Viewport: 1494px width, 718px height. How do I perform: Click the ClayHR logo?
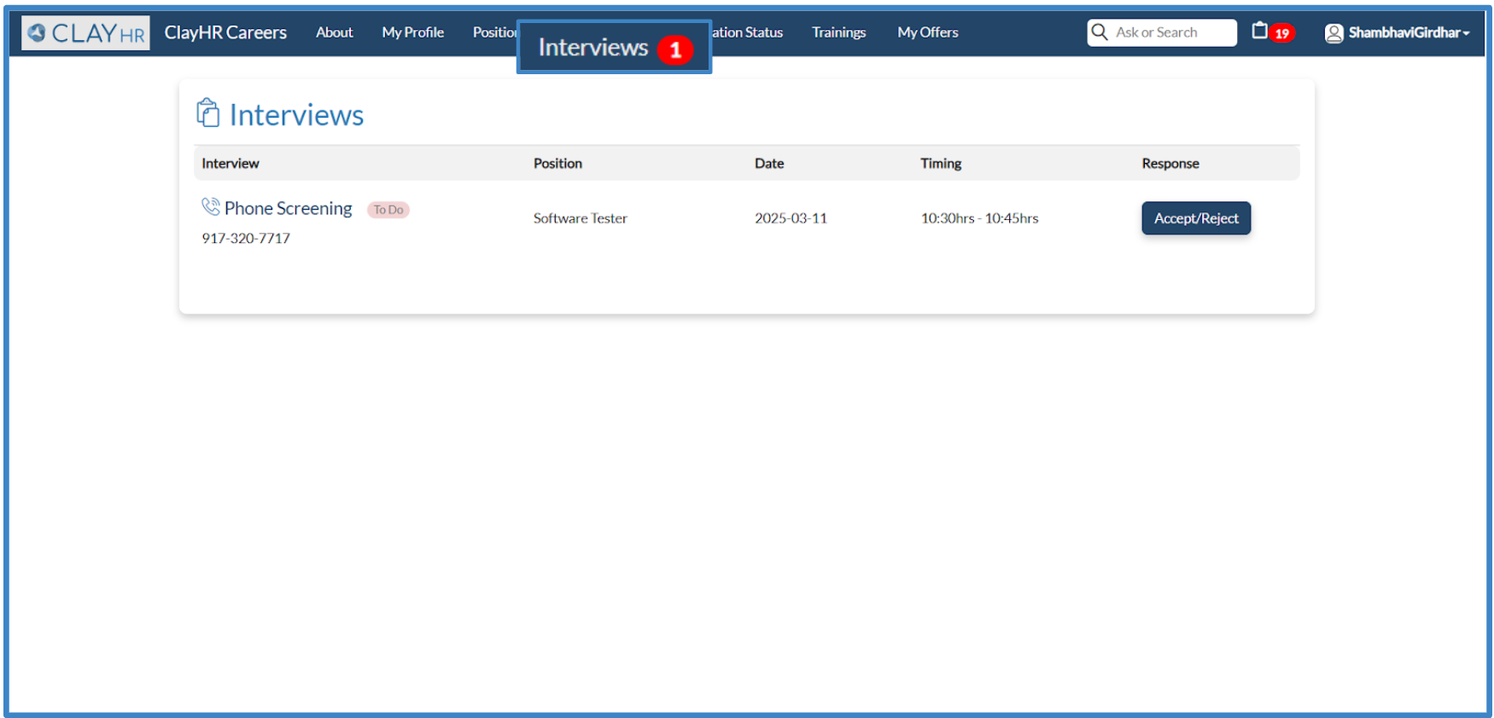(x=85, y=33)
